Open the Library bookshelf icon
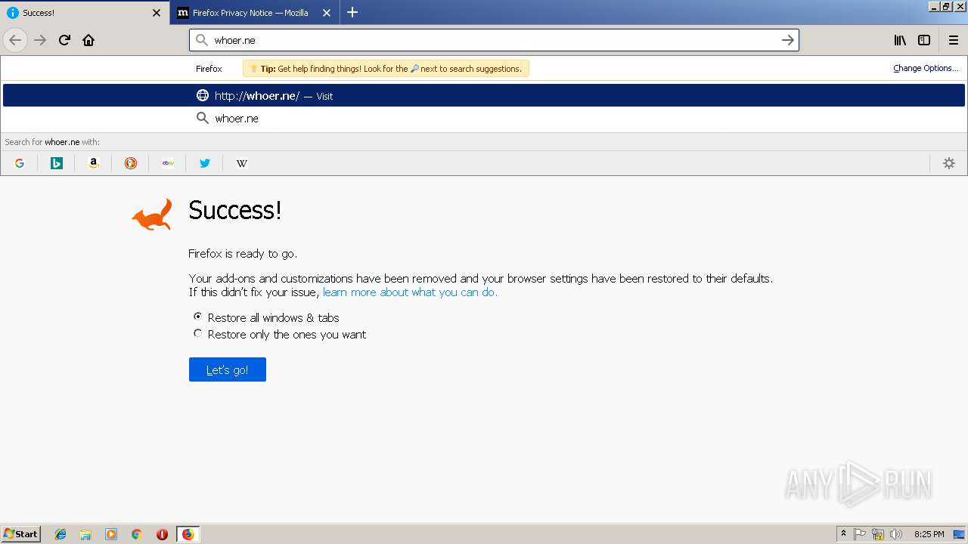 tap(900, 40)
